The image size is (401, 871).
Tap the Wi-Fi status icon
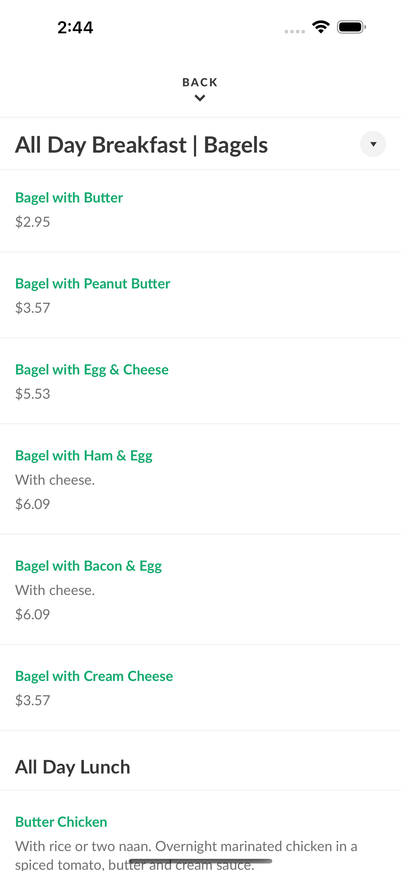click(321, 27)
